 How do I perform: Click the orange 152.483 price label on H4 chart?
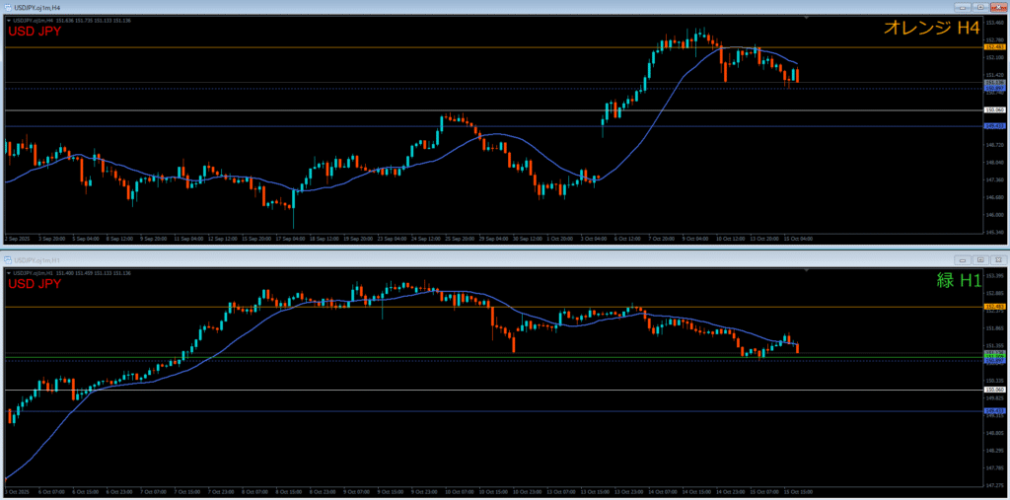click(x=994, y=47)
